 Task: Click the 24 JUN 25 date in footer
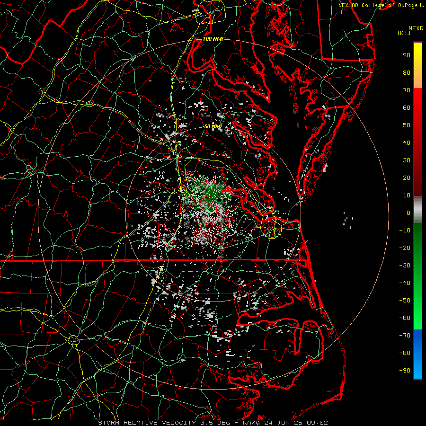pos(283,423)
